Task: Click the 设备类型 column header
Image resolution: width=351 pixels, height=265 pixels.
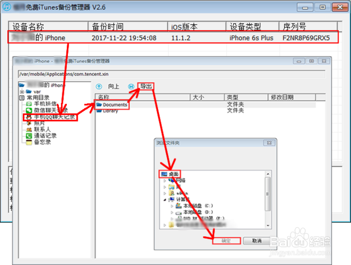Action: click(252, 27)
